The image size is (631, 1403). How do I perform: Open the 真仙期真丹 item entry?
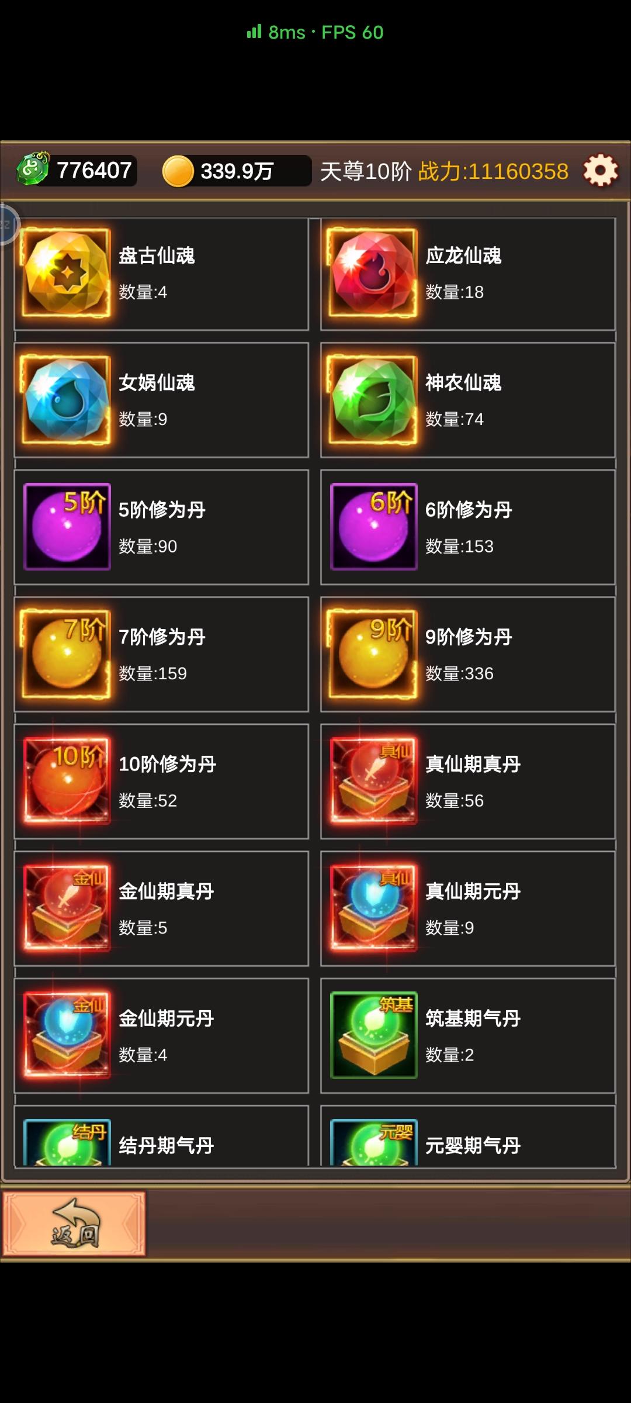(468, 782)
